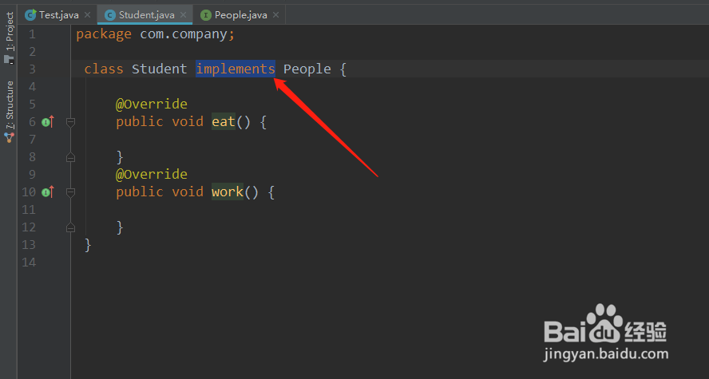Viewport: 709px width, 379px height.
Task: Click the package keyword on line 1
Action: click(104, 34)
